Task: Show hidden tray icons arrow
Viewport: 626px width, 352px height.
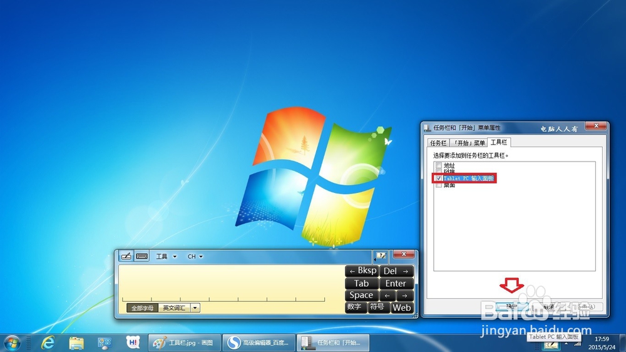Action: 566,343
